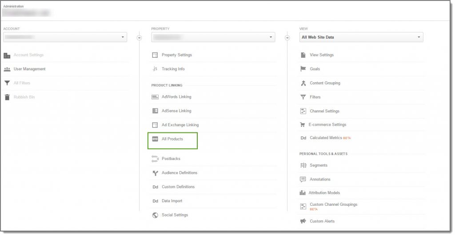Click the Goals flag icon
This screenshot has width=455, height=236.
(x=303, y=69)
